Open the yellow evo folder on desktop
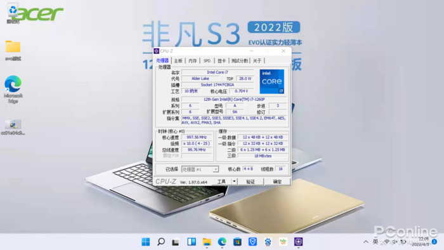Screen dimensions: 444x250 pos(13,50)
